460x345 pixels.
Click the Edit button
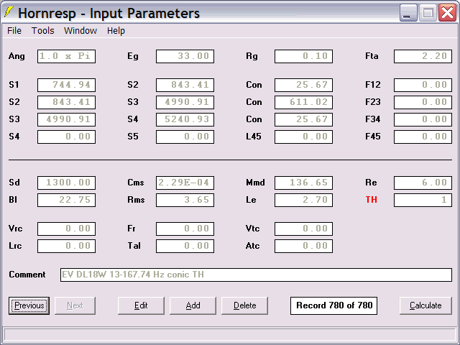click(x=141, y=305)
